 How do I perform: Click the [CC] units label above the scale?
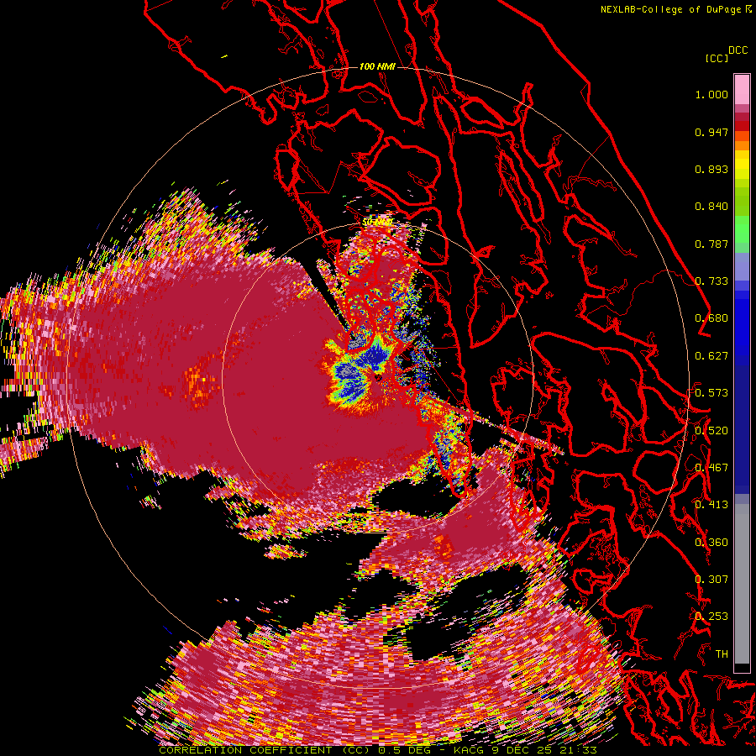[717, 58]
